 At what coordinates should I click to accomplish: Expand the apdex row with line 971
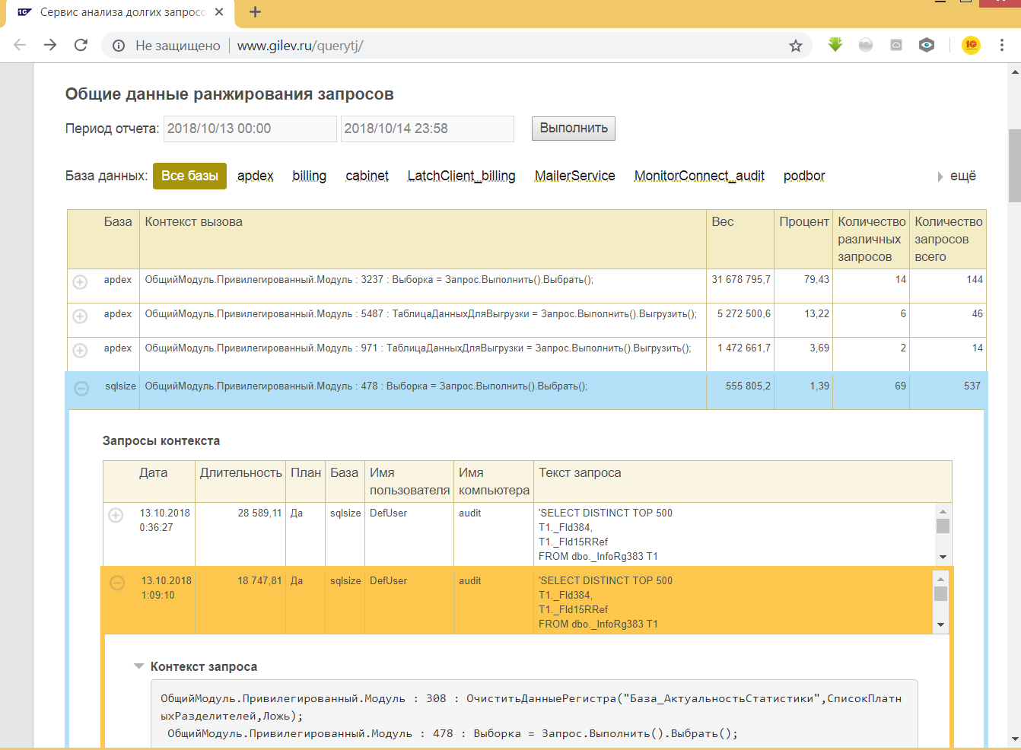80,351
